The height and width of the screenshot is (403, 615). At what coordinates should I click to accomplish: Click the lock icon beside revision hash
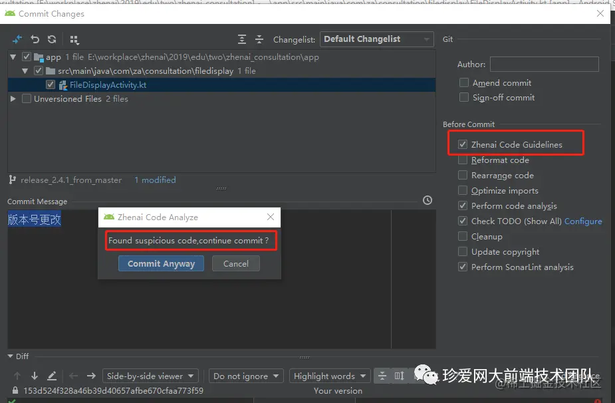pyautogui.click(x=15, y=390)
